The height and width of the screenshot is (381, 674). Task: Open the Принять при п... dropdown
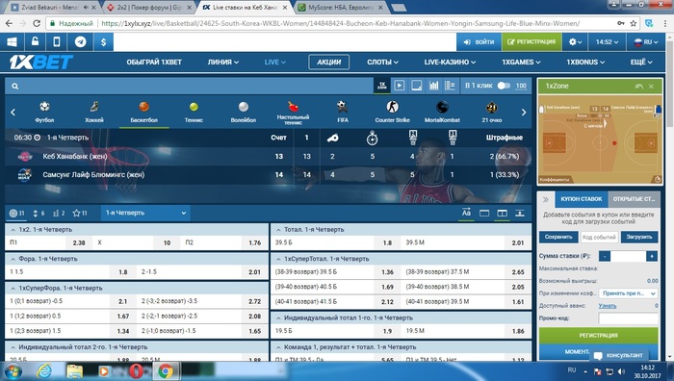(x=629, y=293)
